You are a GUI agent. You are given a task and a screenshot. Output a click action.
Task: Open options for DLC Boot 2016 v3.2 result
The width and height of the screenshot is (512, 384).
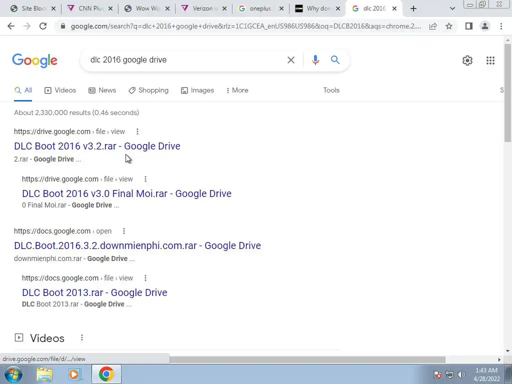[x=137, y=131]
